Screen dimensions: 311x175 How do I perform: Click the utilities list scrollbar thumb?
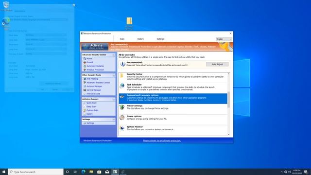pos(228,100)
